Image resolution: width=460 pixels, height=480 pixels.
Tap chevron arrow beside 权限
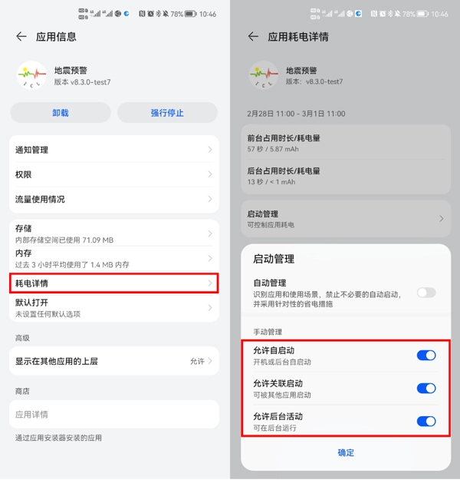pyautogui.click(x=210, y=174)
